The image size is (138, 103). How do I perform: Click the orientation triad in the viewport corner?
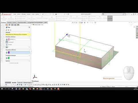point(34,77)
